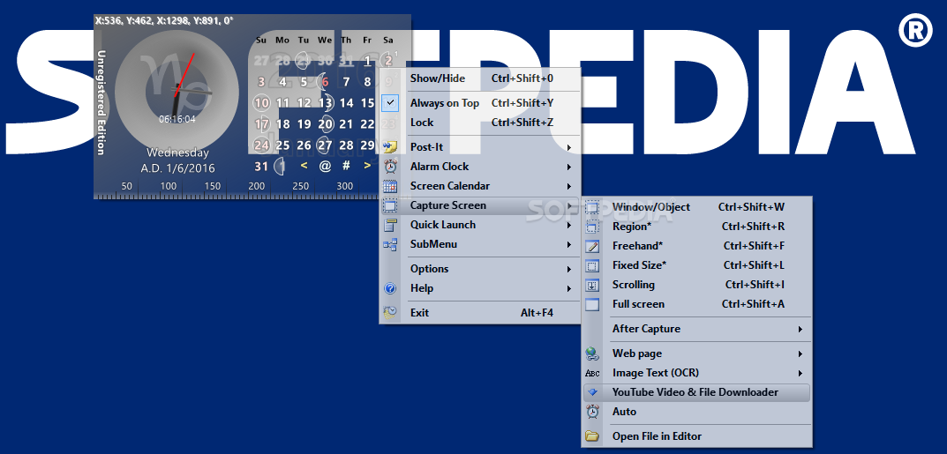Click circled day 10 in calendar

point(261,103)
